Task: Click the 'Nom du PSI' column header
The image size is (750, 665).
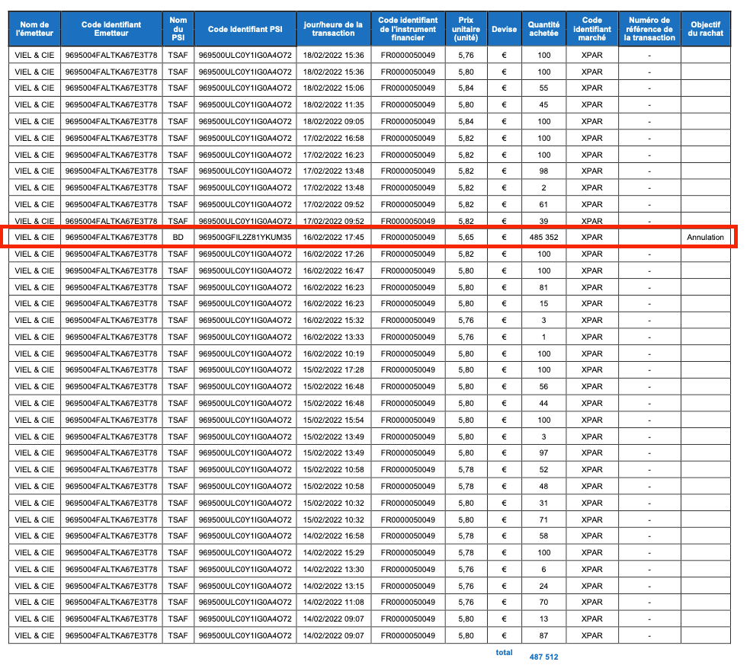Action: [178, 29]
